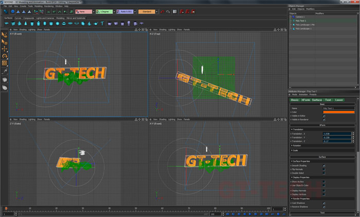Create a cone primitive
The width and height of the screenshot is (360, 217).
pyautogui.click(x=26, y=24)
